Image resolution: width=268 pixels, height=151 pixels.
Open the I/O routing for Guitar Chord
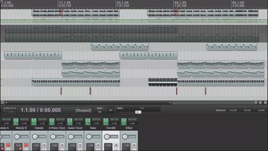coord(78,123)
